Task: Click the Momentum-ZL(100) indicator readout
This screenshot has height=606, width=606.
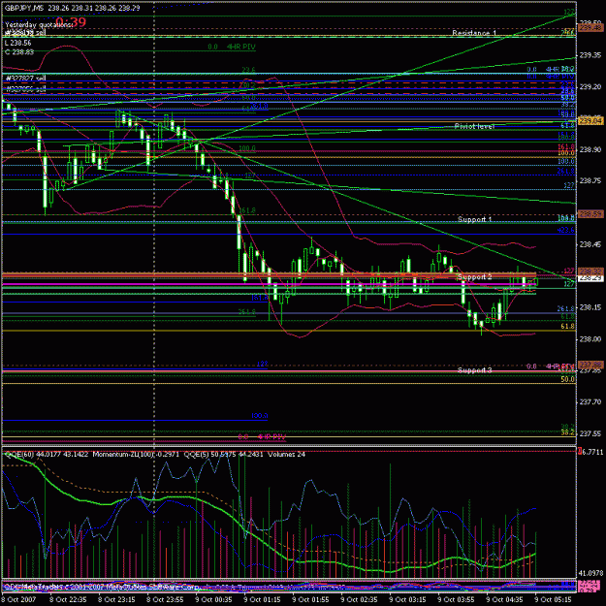Action: pos(137,455)
